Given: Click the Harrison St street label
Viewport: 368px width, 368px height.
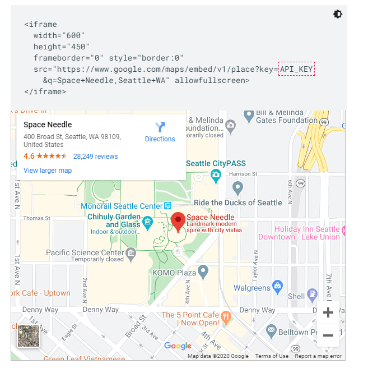Looking at the screenshot, I should [x=243, y=174].
